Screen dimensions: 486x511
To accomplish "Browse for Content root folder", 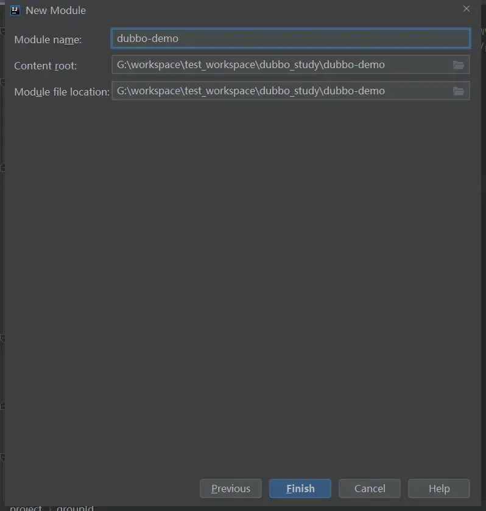I will (x=459, y=65).
